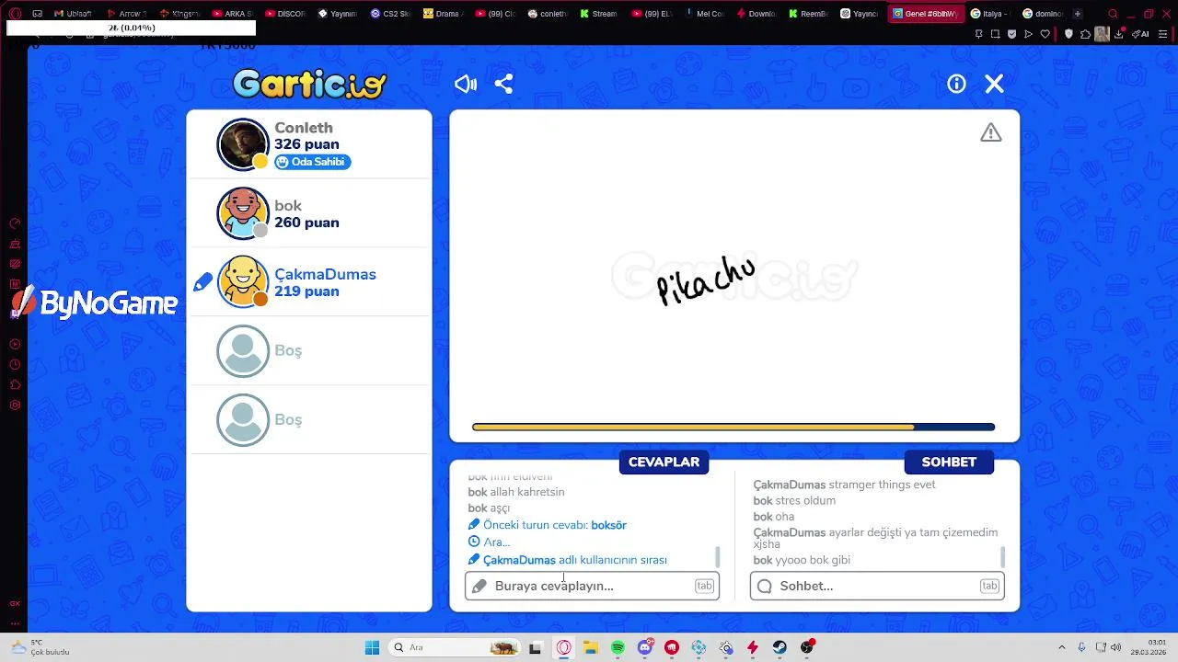
Task: Click the chat list scrollbar
Action: (x=1002, y=557)
